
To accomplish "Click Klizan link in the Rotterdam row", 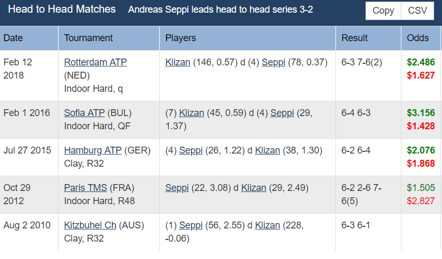I will [178, 62].
